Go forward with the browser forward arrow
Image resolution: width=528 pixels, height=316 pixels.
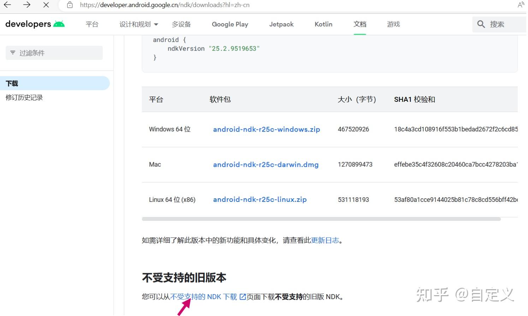26,5
